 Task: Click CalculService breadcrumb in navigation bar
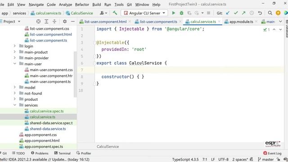click(x=80, y=13)
